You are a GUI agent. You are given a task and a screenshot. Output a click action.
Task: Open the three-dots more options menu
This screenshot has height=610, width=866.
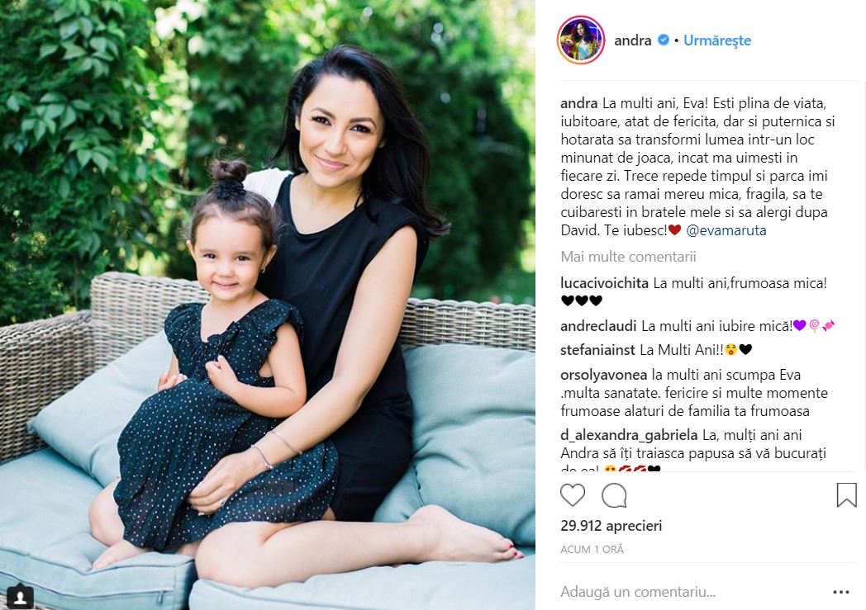click(x=840, y=592)
